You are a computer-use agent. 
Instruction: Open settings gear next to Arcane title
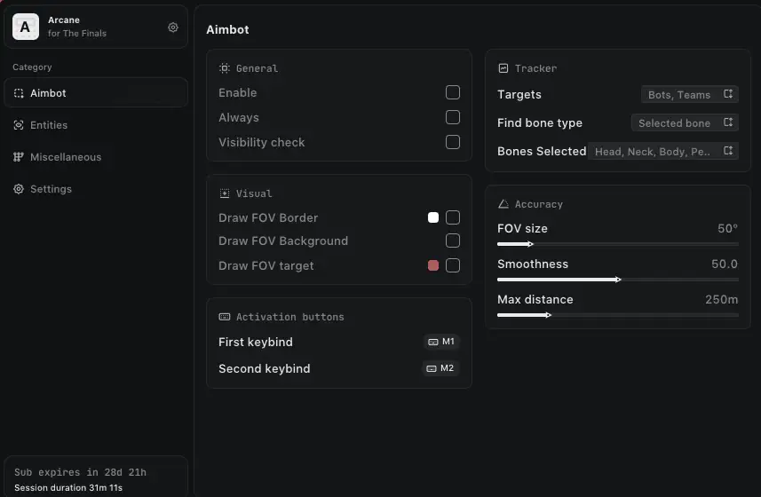click(x=173, y=28)
